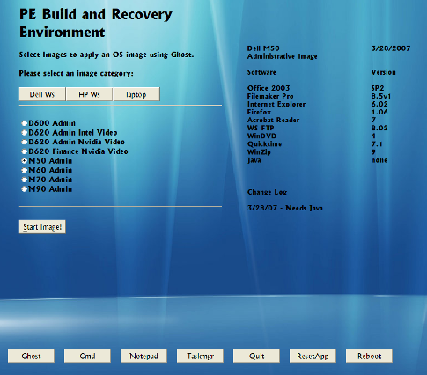Switch to the HP Ws category
427x375 pixels.
pyautogui.click(x=89, y=94)
